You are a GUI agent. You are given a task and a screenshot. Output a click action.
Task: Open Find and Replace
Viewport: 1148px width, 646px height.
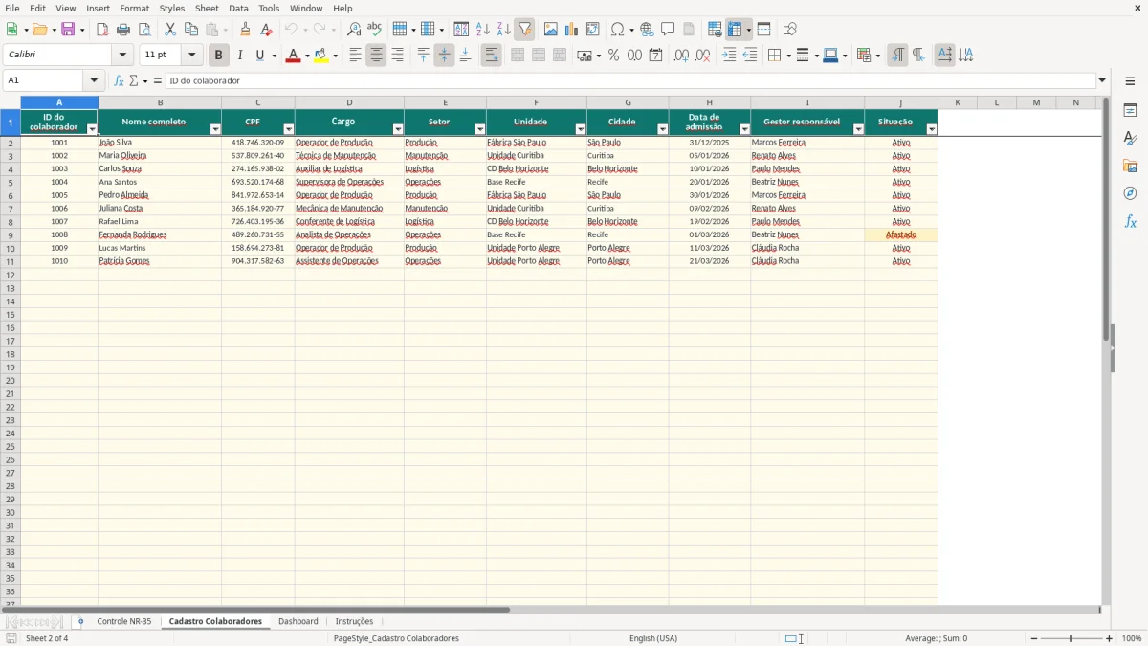pos(354,30)
